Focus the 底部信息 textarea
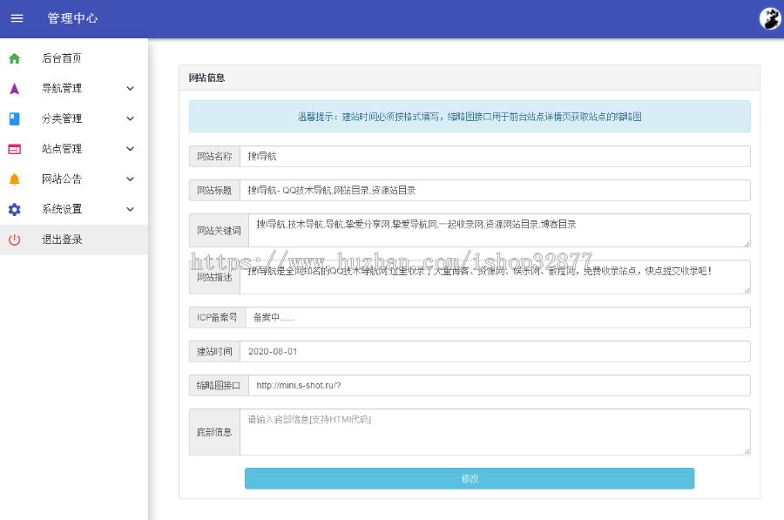The height and width of the screenshot is (520, 784). click(495, 432)
